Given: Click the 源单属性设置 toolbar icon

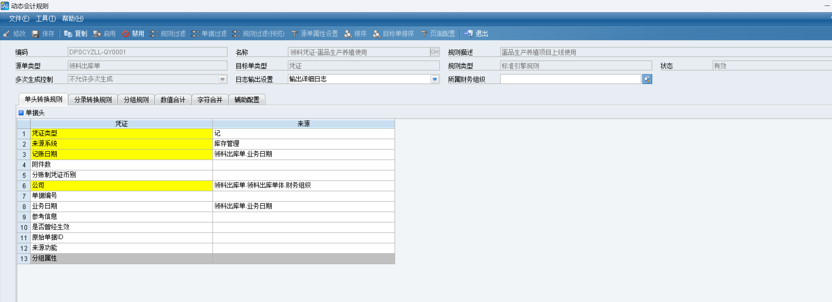Looking at the screenshot, I should [x=294, y=34].
